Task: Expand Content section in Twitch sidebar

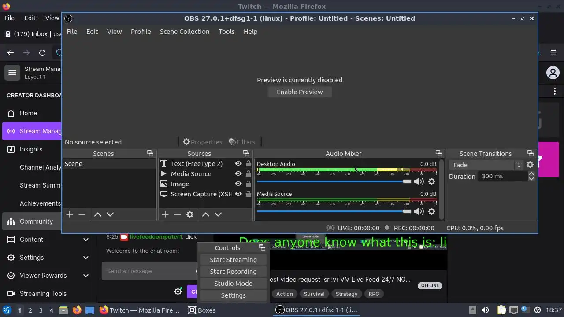Action: (86, 240)
